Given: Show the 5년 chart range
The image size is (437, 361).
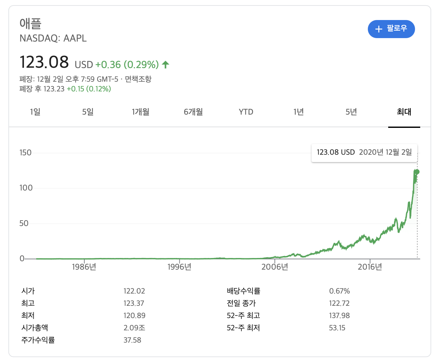Looking at the screenshot, I should 351,112.
